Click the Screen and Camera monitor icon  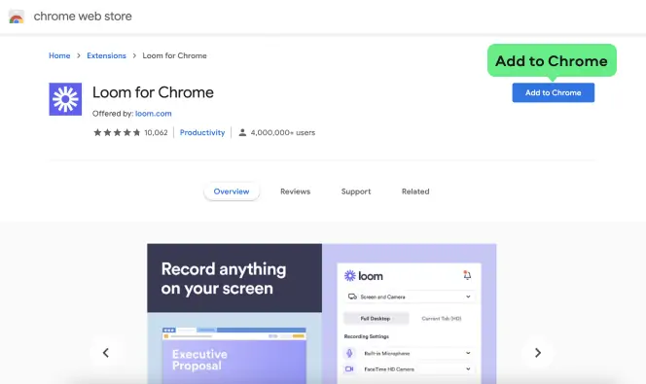tap(352, 297)
